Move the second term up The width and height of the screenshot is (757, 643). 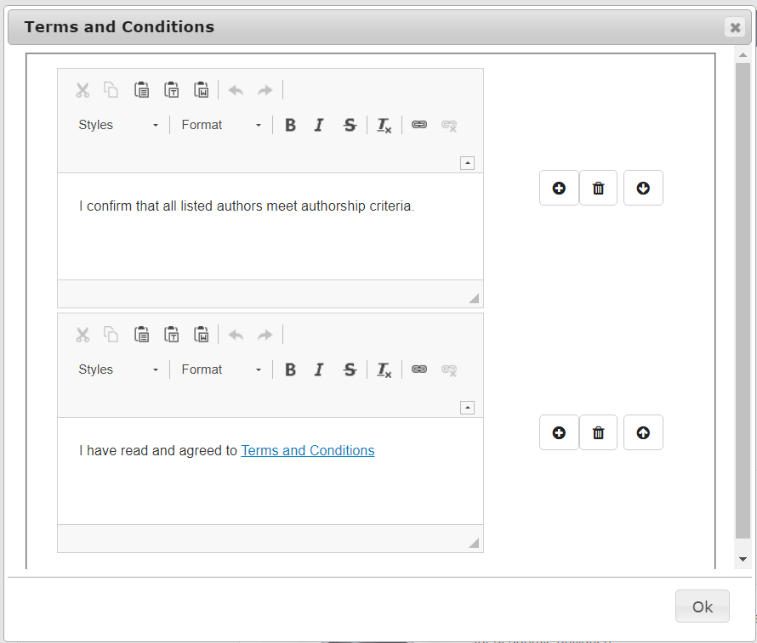tap(643, 432)
